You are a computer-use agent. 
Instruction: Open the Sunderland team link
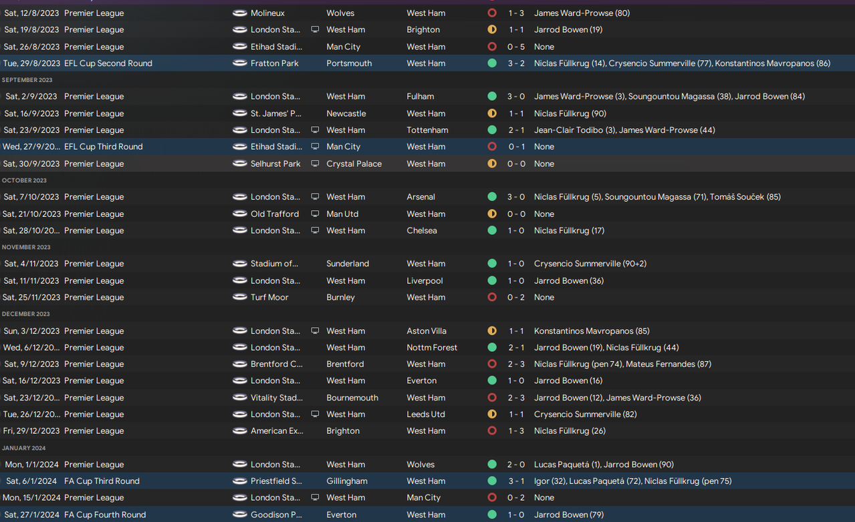pos(348,264)
